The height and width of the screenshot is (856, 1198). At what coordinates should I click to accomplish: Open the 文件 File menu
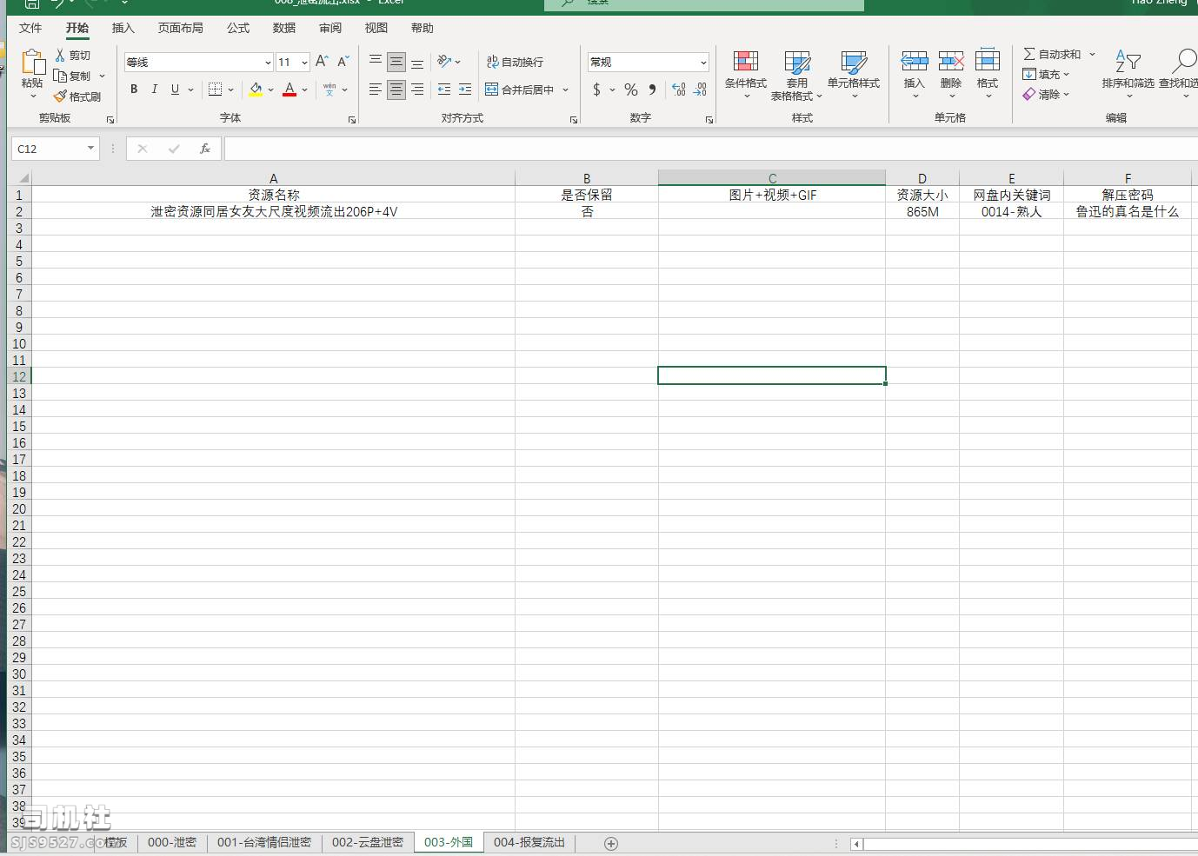pos(30,28)
